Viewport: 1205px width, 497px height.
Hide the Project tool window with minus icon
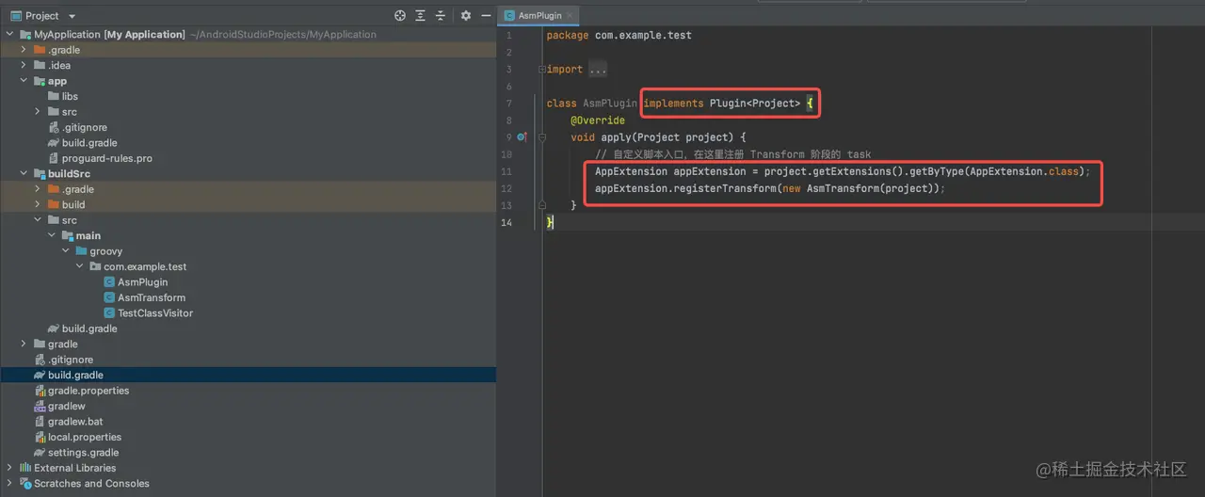tap(485, 16)
